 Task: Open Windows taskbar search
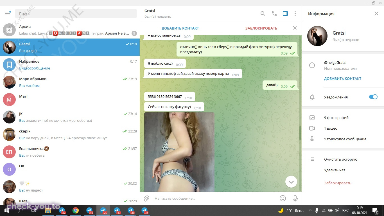point(20,210)
